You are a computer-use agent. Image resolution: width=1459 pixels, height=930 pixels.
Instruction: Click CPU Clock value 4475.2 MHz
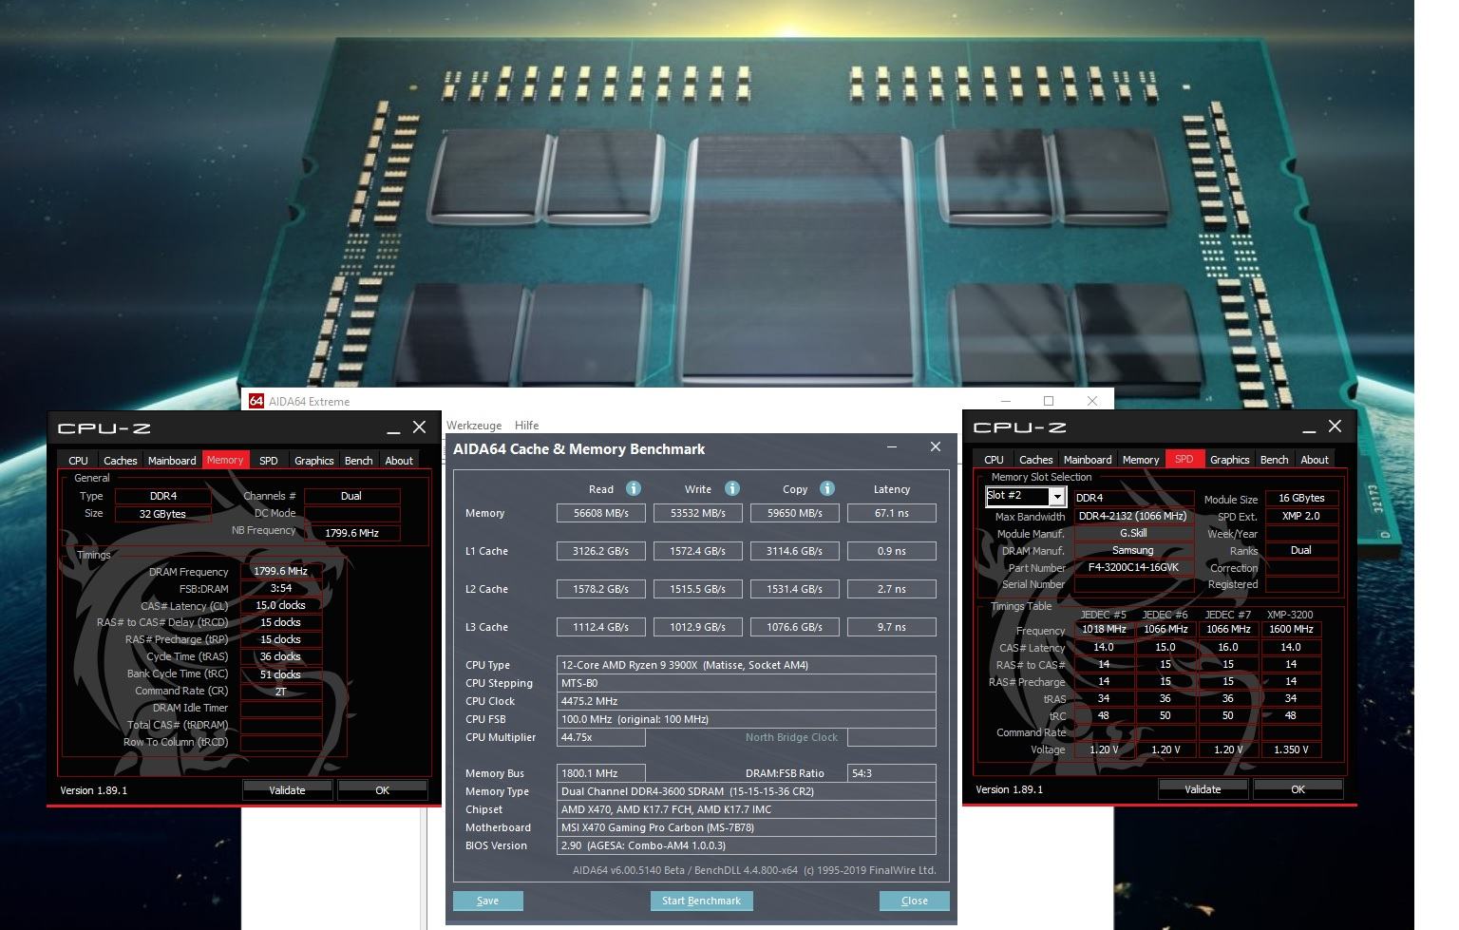point(747,701)
